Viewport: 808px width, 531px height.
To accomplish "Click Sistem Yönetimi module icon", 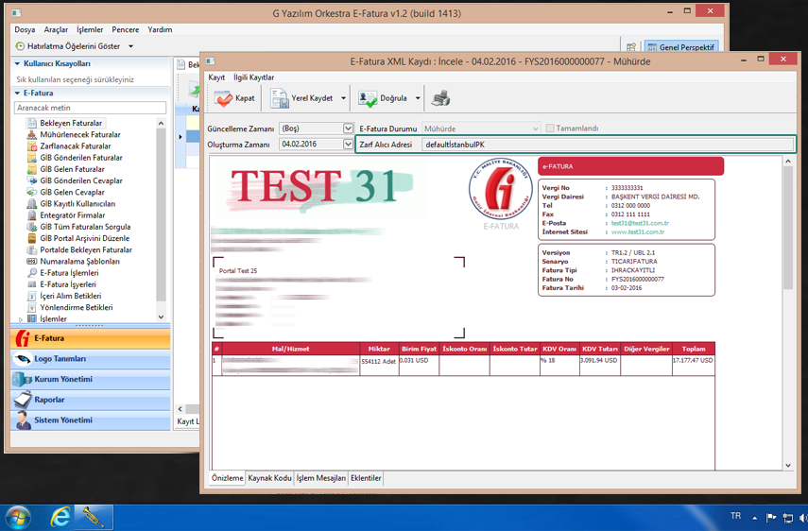I will (x=23, y=420).
